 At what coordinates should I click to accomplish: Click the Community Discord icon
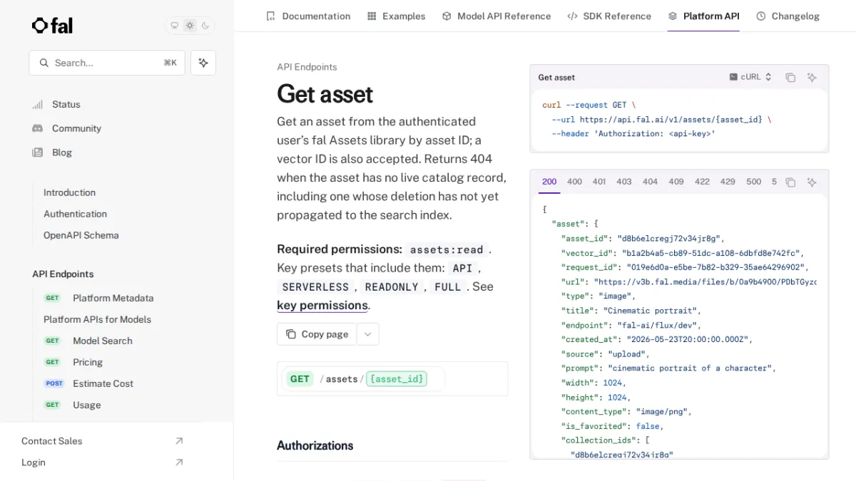pyautogui.click(x=37, y=128)
